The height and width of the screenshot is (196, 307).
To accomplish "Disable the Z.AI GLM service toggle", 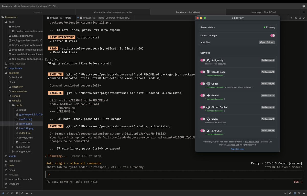I will pos(203,131).
